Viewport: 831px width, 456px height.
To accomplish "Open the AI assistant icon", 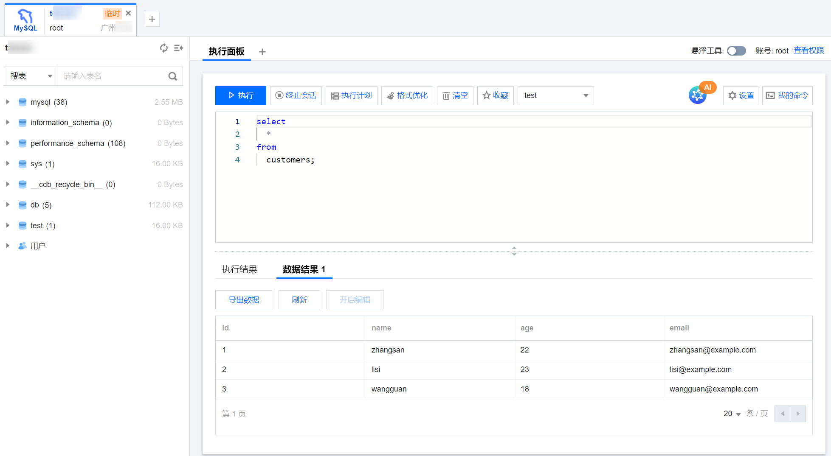I will pyautogui.click(x=698, y=95).
